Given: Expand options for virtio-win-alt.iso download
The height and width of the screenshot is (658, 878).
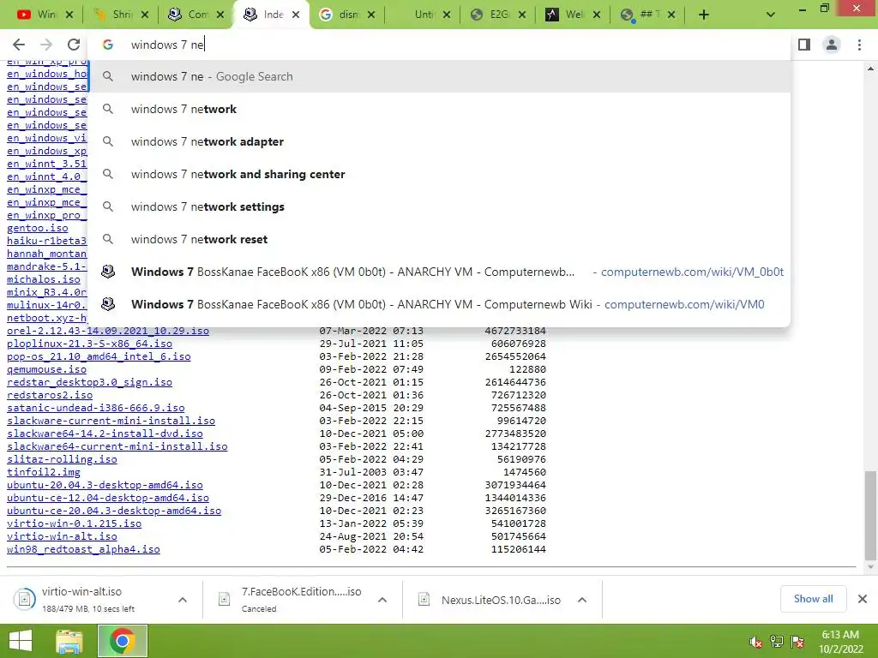Looking at the screenshot, I should click(183, 600).
